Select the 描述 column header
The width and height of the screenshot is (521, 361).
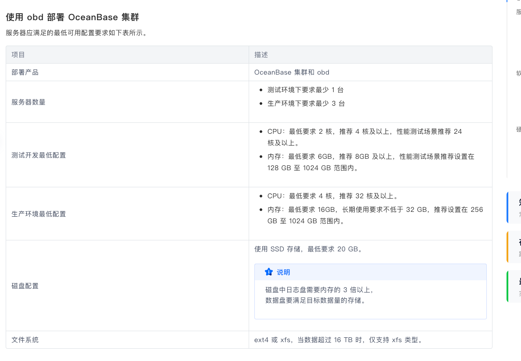[x=261, y=55]
